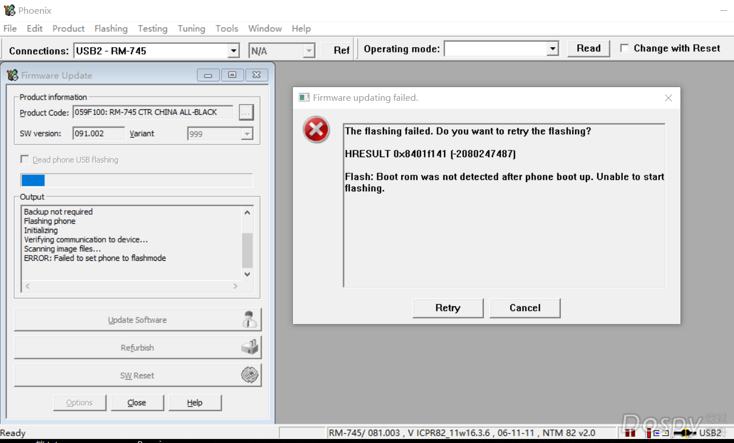Click Retry to flash again

(x=448, y=308)
